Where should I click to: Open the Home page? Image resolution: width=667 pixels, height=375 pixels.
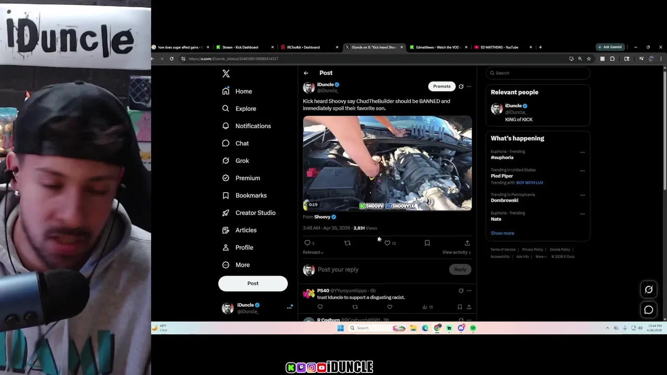[x=237, y=91]
